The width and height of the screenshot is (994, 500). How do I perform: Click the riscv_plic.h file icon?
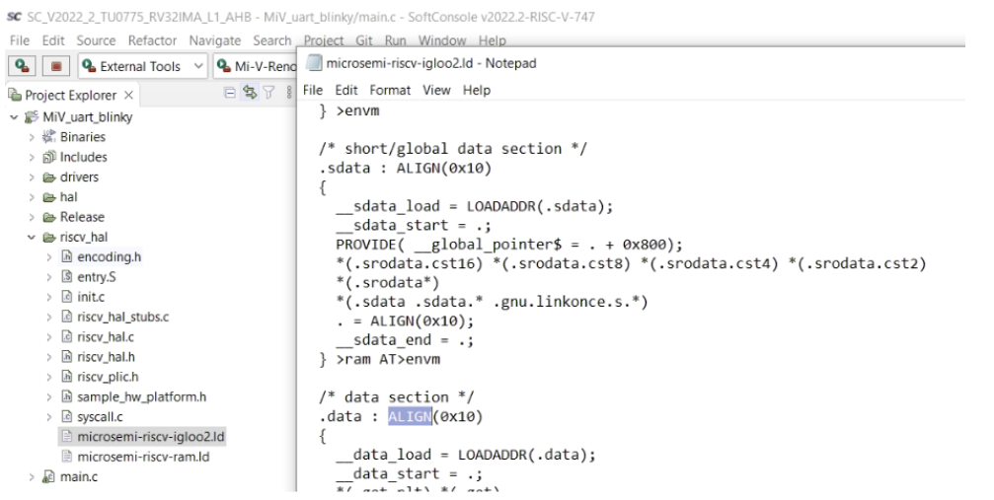click(x=66, y=377)
